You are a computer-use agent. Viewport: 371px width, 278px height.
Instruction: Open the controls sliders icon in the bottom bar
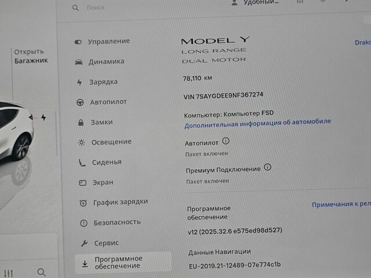(x=8, y=273)
